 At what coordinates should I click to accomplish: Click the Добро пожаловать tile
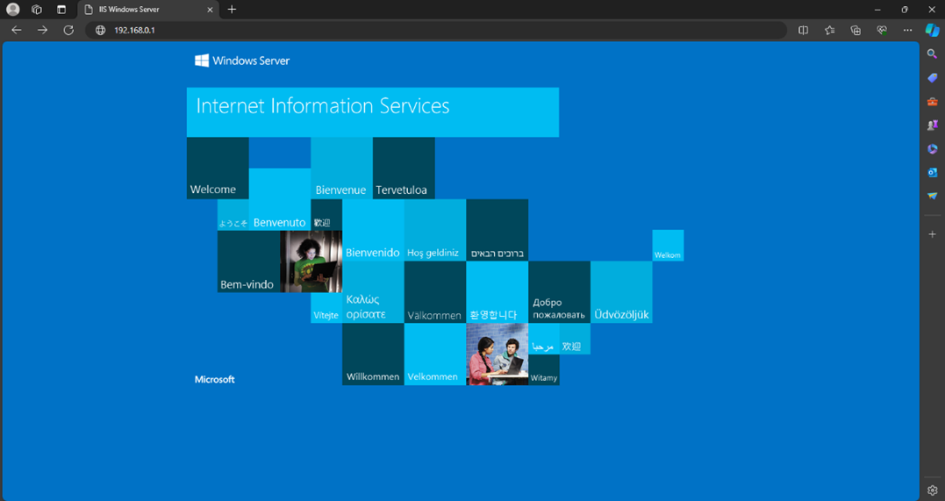[x=559, y=292]
